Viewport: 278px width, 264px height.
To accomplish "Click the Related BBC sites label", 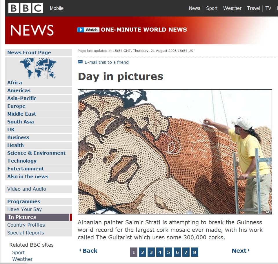I will (31, 245).
